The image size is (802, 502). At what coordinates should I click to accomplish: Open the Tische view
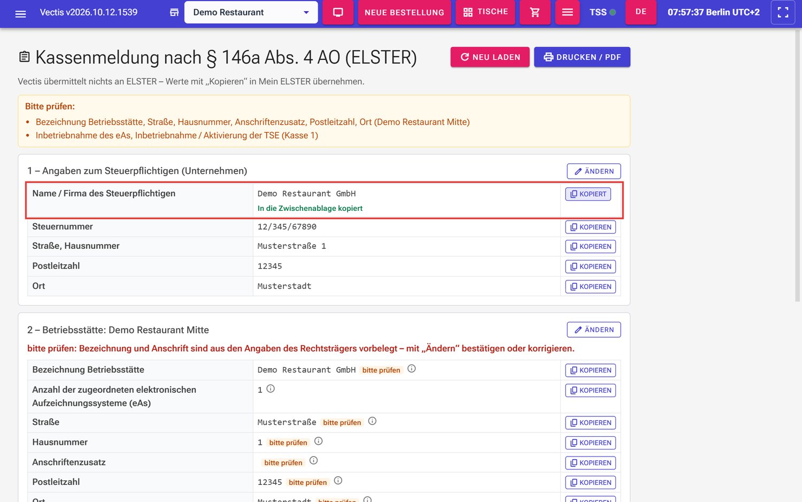click(485, 12)
